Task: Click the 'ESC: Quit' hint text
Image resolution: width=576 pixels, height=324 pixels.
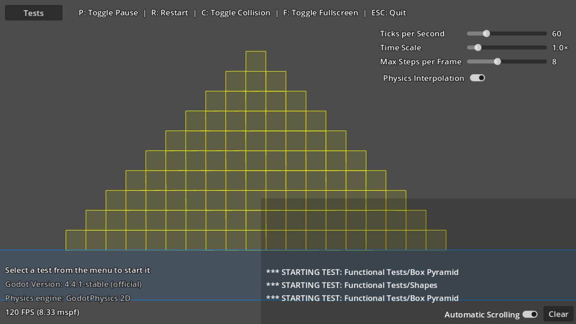Action: click(388, 13)
